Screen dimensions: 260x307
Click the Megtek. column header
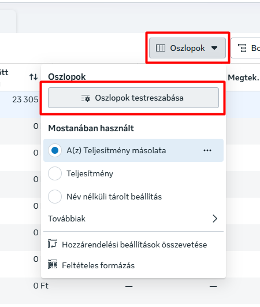point(243,77)
